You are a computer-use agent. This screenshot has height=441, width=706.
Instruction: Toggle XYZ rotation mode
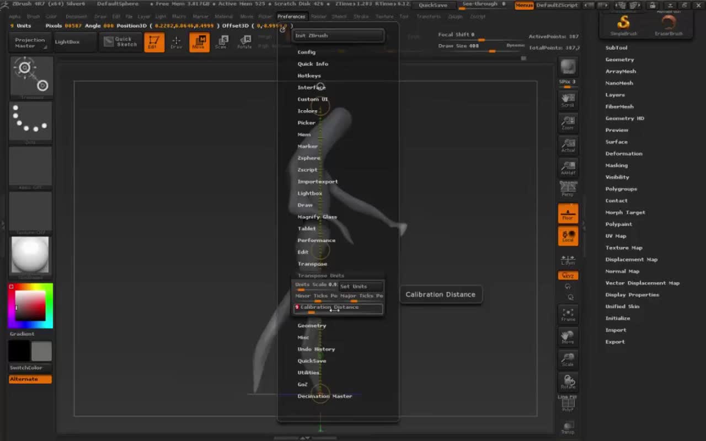568,275
